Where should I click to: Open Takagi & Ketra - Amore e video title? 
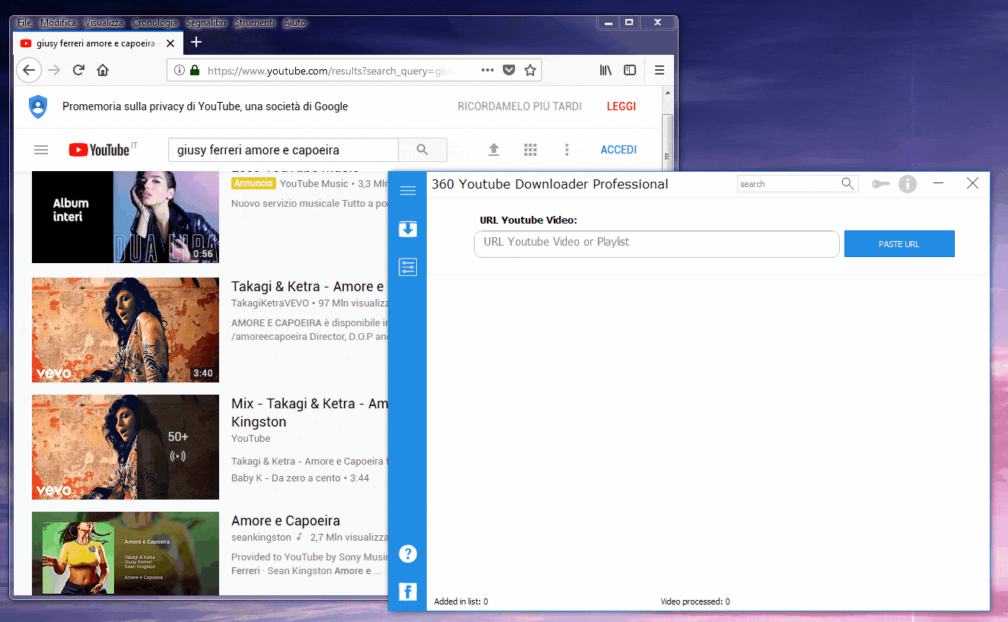pyautogui.click(x=307, y=287)
